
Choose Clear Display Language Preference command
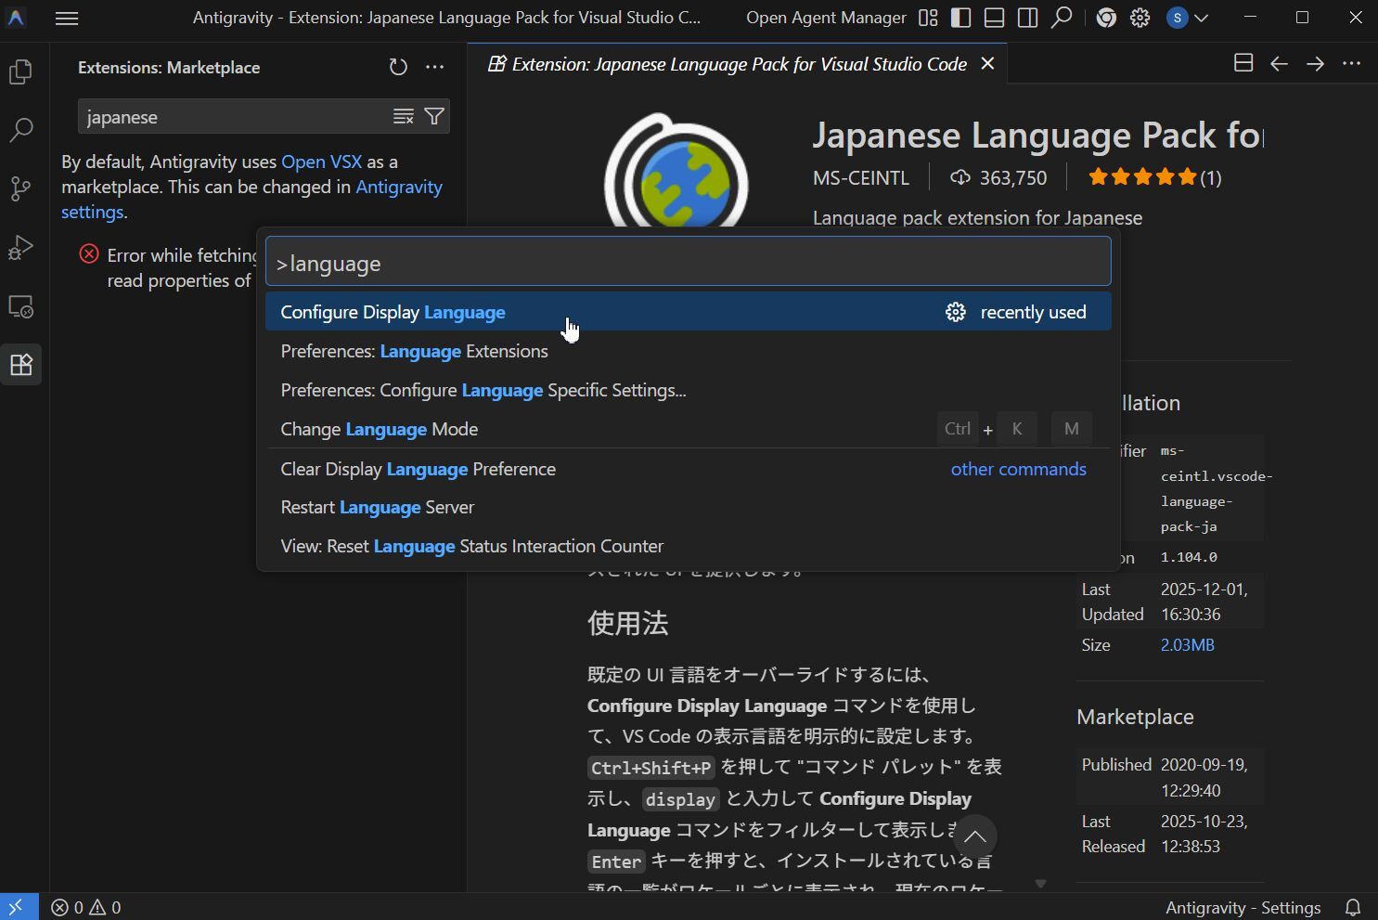[x=418, y=469]
